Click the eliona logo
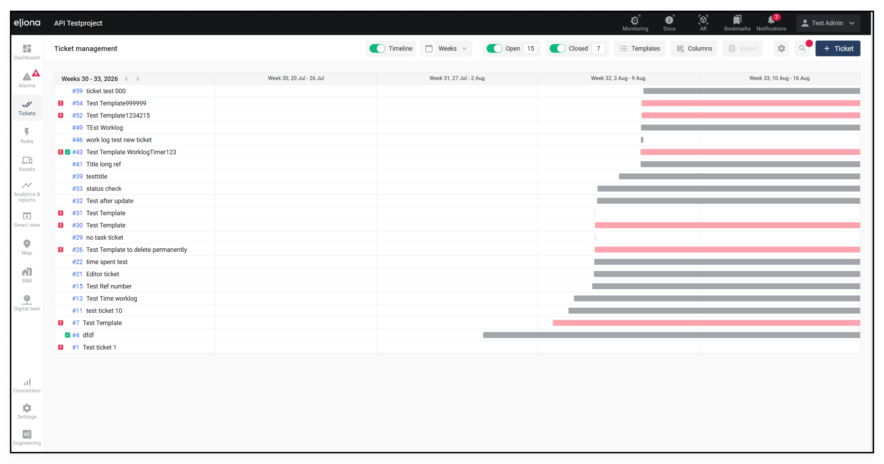 (x=27, y=23)
